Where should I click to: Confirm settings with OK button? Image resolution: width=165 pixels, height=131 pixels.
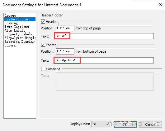click(125, 124)
